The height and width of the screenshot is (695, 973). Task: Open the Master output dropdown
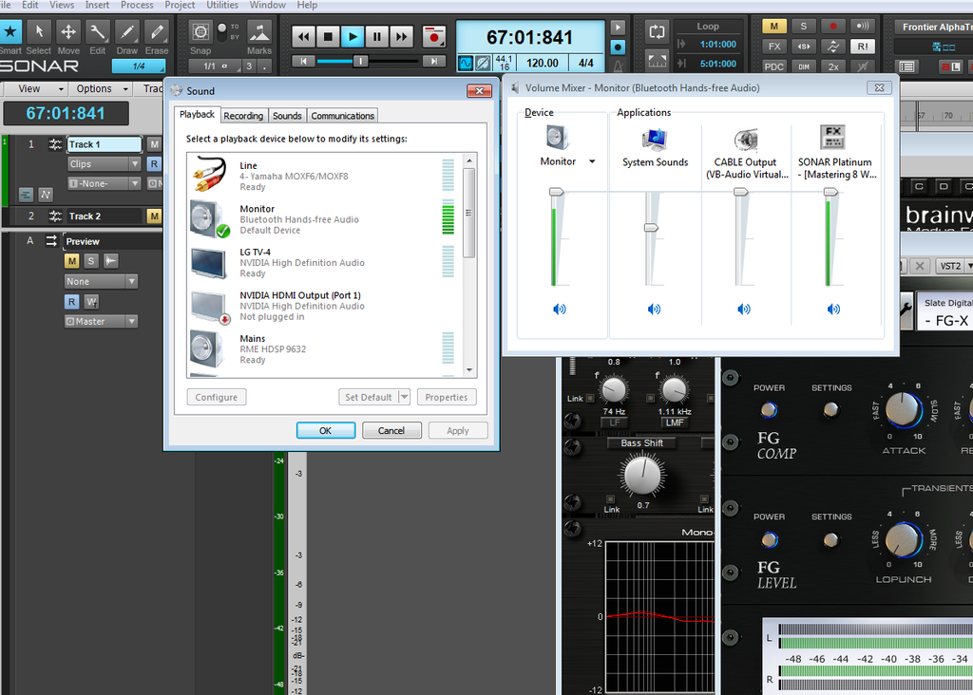pyautogui.click(x=101, y=322)
